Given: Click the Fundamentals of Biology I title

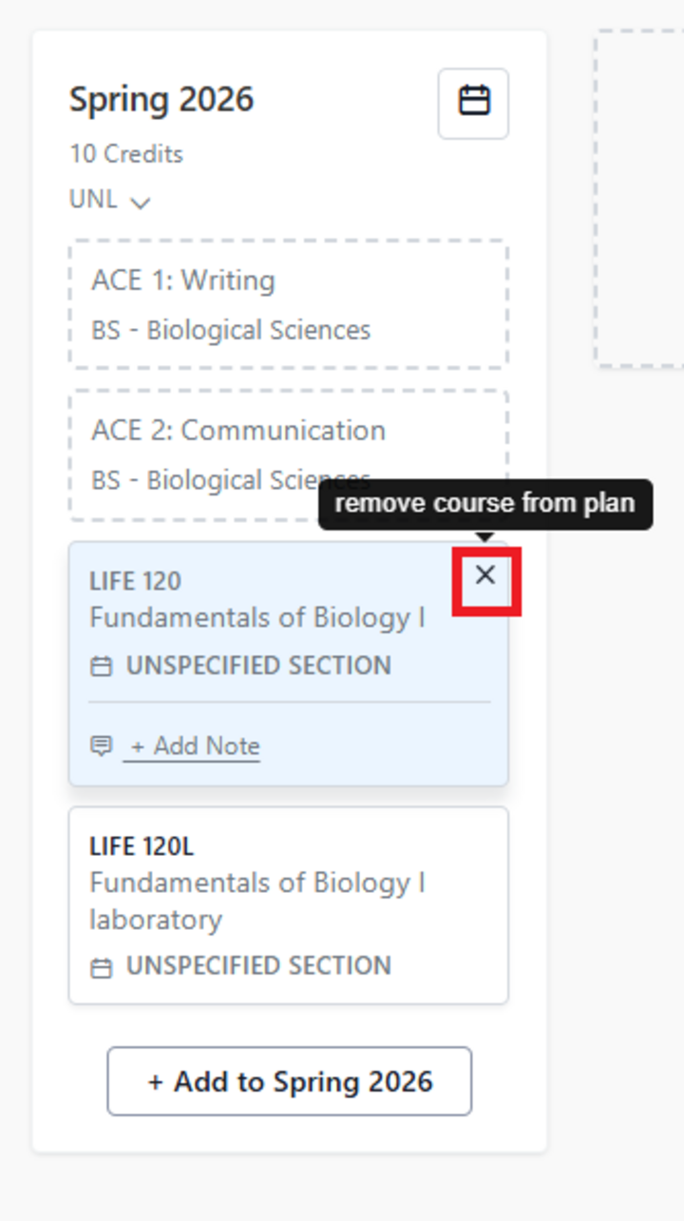Looking at the screenshot, I should click(x=256, y=618).
